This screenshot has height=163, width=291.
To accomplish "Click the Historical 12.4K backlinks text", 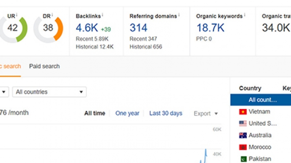I will click(95, 47).
